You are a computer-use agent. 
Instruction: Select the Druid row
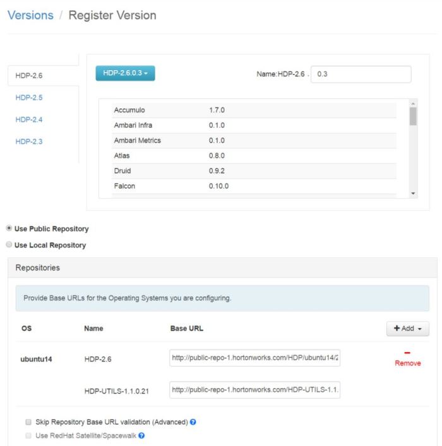click(254, 171)
